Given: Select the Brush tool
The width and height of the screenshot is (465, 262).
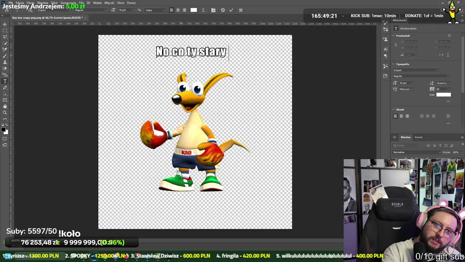Looking at the screenshot, I should coord(5,56).
